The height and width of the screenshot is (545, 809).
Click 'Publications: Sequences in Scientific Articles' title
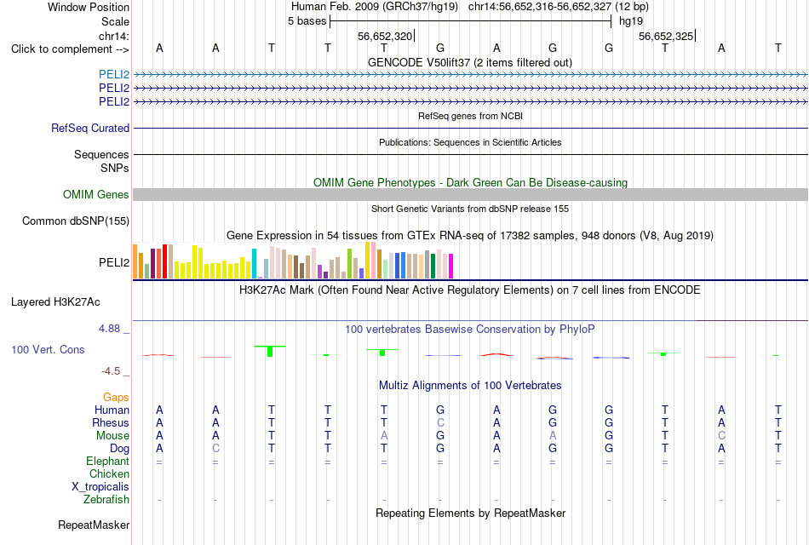click(470, 142)
